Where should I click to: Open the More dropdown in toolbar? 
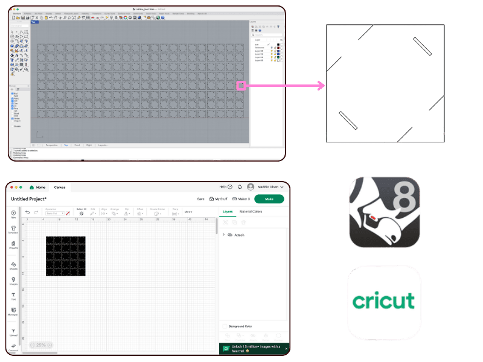coord(188,212)
